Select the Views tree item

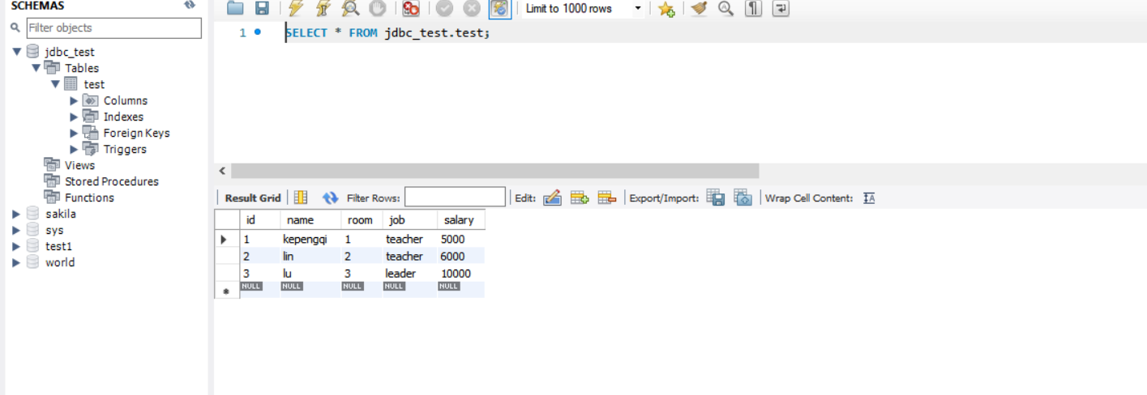click(79, 165)
